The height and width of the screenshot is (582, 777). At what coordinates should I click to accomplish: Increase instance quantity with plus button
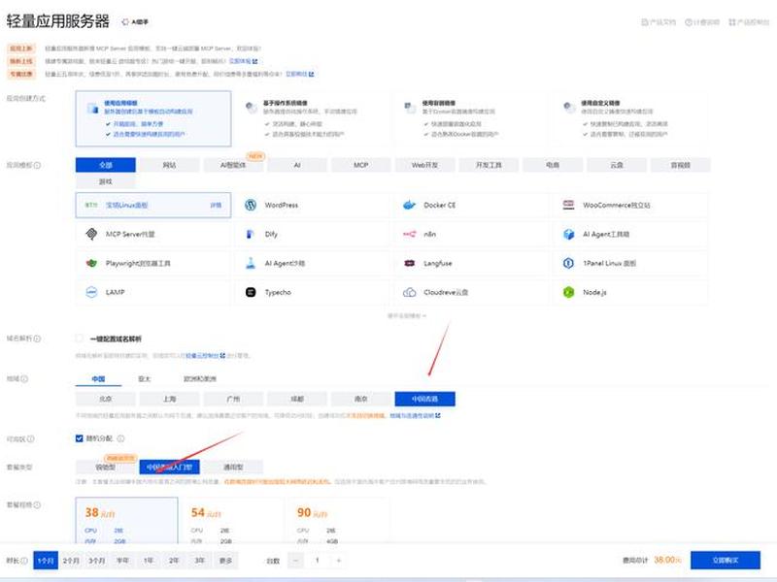tap(339, 561)
